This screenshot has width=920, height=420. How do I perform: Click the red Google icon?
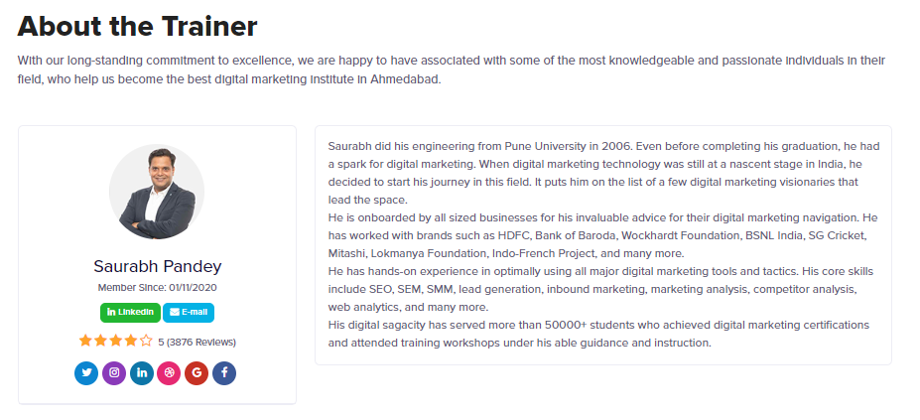197,373
